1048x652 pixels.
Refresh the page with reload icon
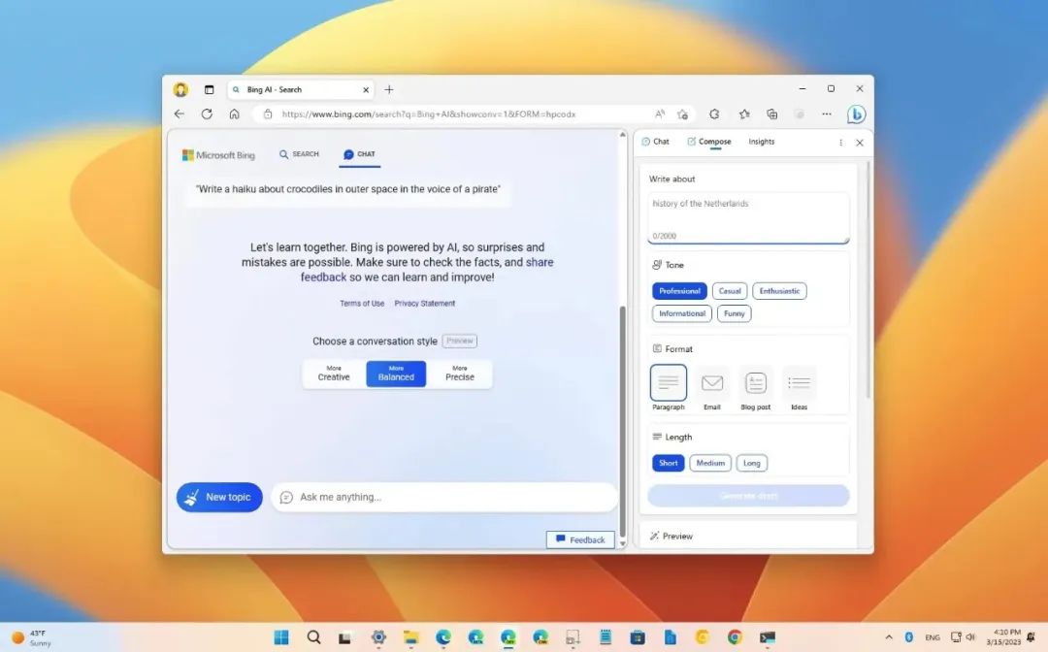(x=206, y=114)
